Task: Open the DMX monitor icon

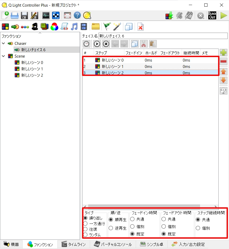Action: (46, 16)
